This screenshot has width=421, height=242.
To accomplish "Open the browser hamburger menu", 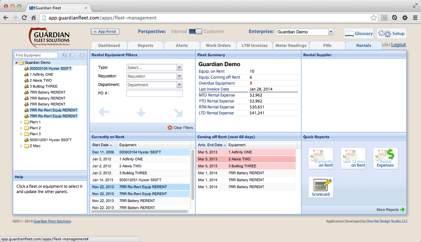I will pyautogui.click(x=415, y=18).
